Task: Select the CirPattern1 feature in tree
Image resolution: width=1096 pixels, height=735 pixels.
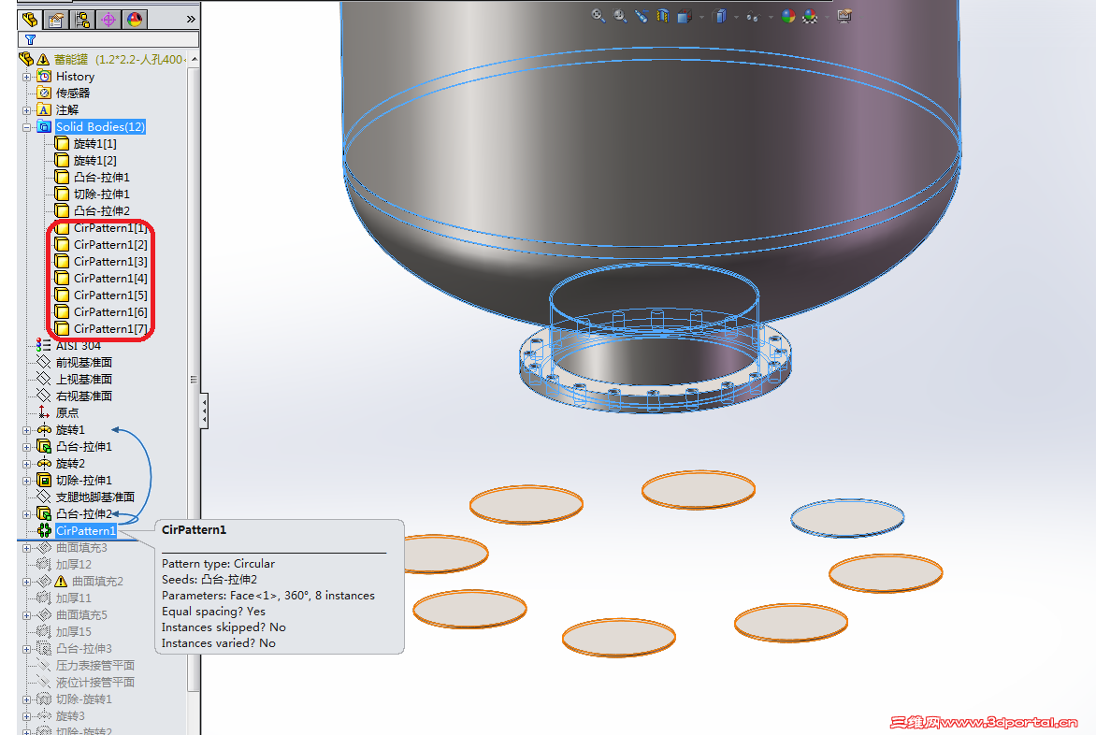Action: [x=85, y=530]
